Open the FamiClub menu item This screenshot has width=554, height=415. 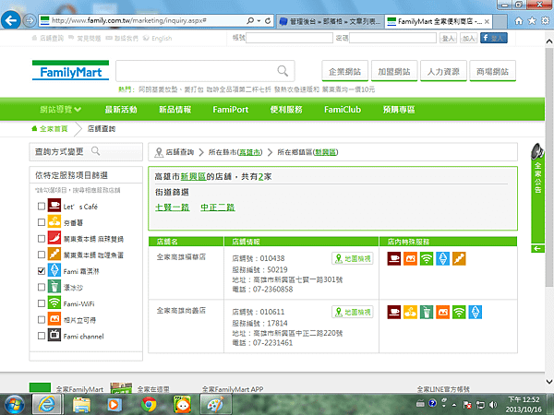343,110
